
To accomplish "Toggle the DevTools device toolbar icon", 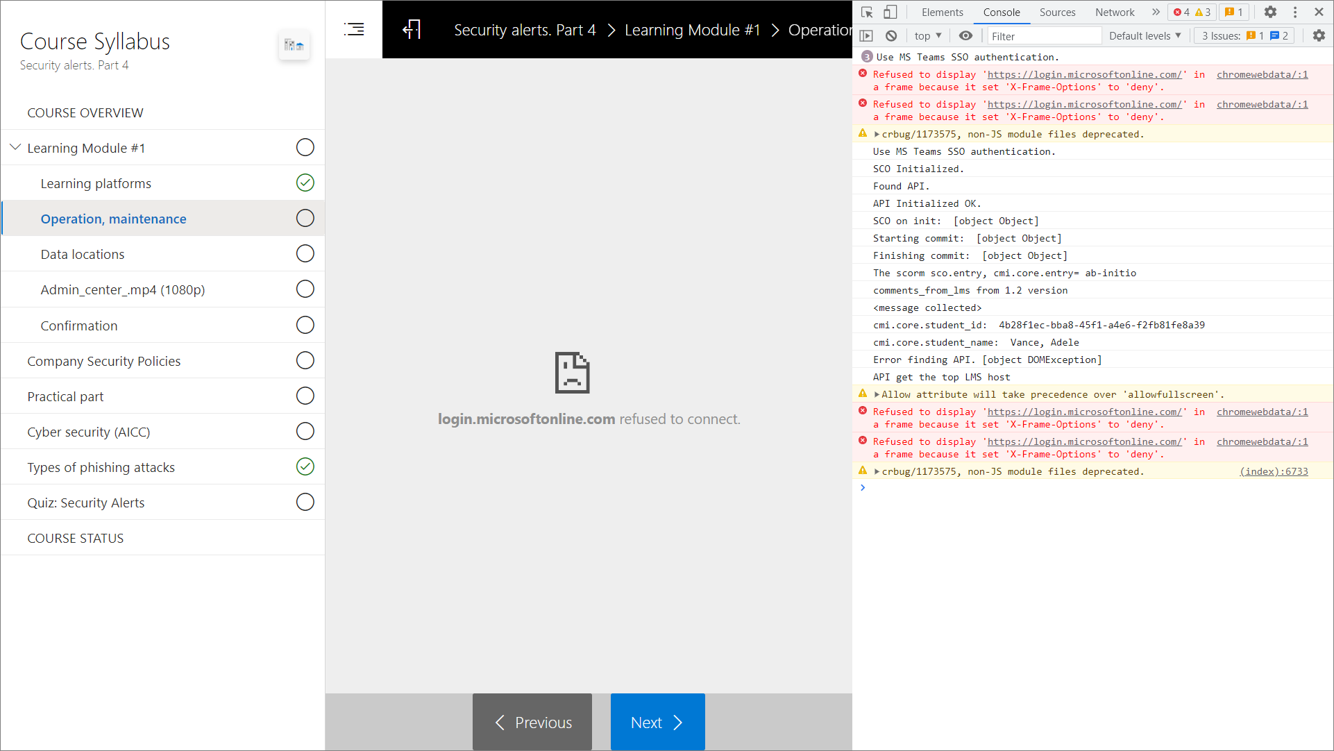I will click(x=890, y=12).
